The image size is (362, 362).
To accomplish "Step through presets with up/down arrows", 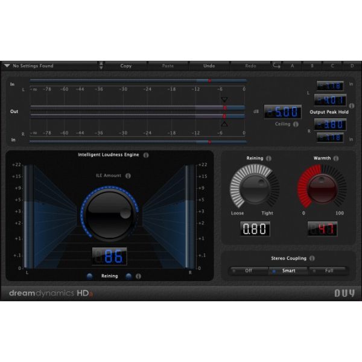I will tap(101, 66).
